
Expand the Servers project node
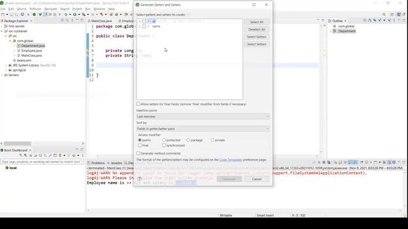tap(2, 75)
